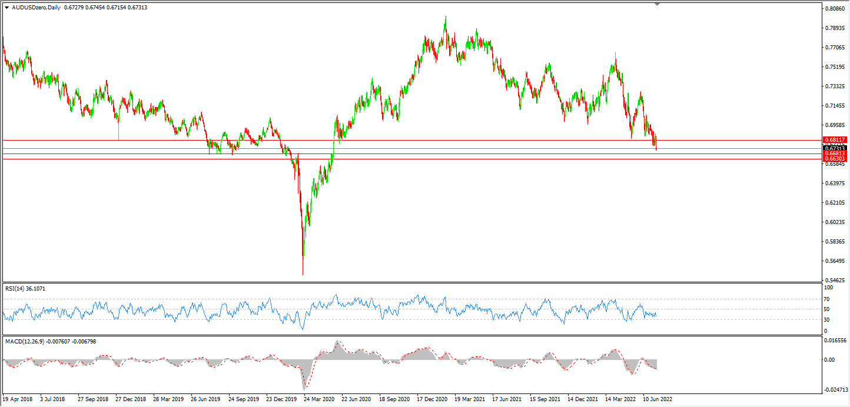Click the black 0.67313 current price tag
The width and height of the screenshot is (850, 407).
835,148
